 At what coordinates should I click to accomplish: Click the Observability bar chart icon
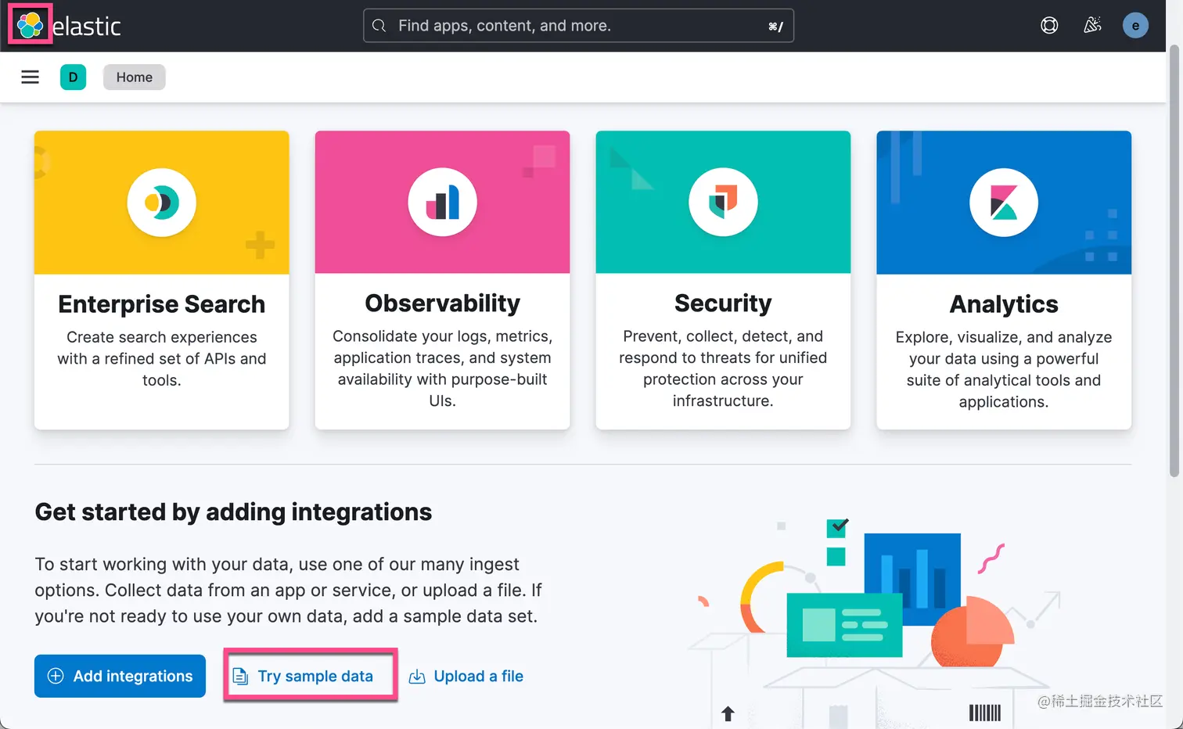click(x=442, y=203)
